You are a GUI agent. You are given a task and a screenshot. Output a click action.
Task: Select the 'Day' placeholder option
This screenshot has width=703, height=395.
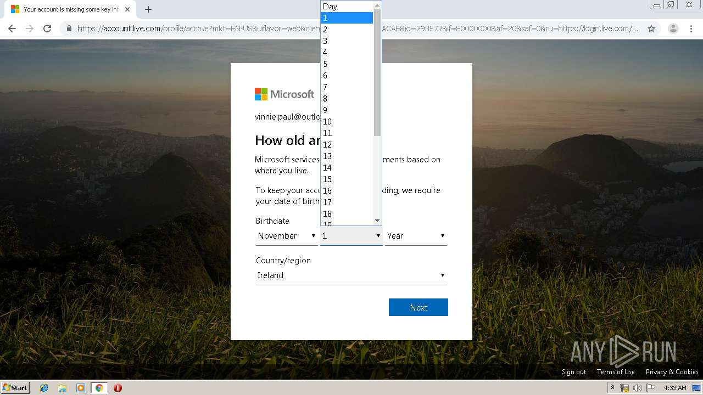click(347, 7)
